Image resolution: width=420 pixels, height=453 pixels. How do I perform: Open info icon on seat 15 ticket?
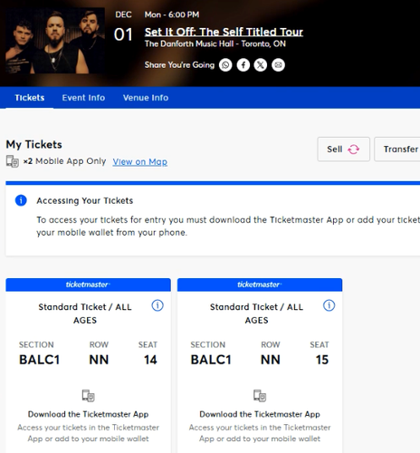coord(329,305)
